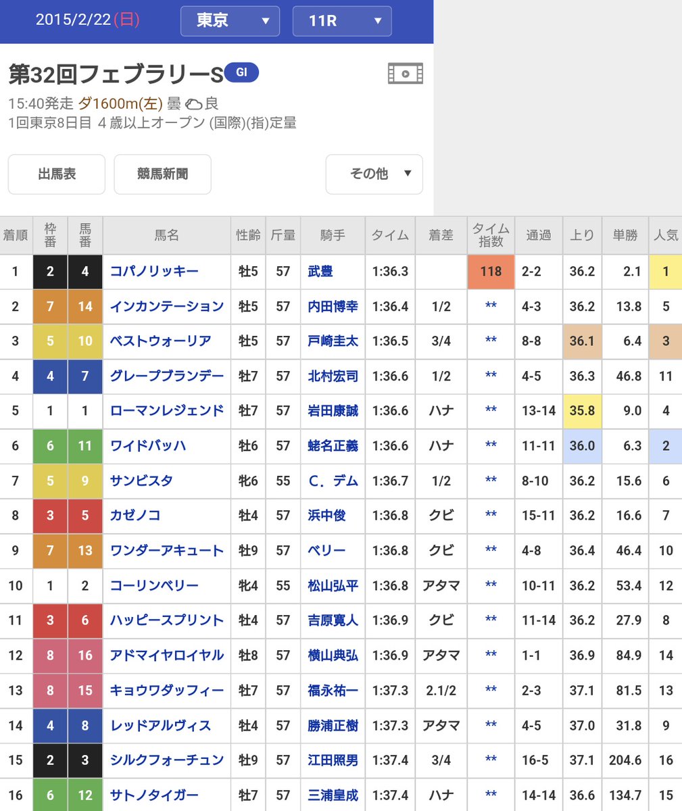Open jockey C.デム link

tap(333, 481)
